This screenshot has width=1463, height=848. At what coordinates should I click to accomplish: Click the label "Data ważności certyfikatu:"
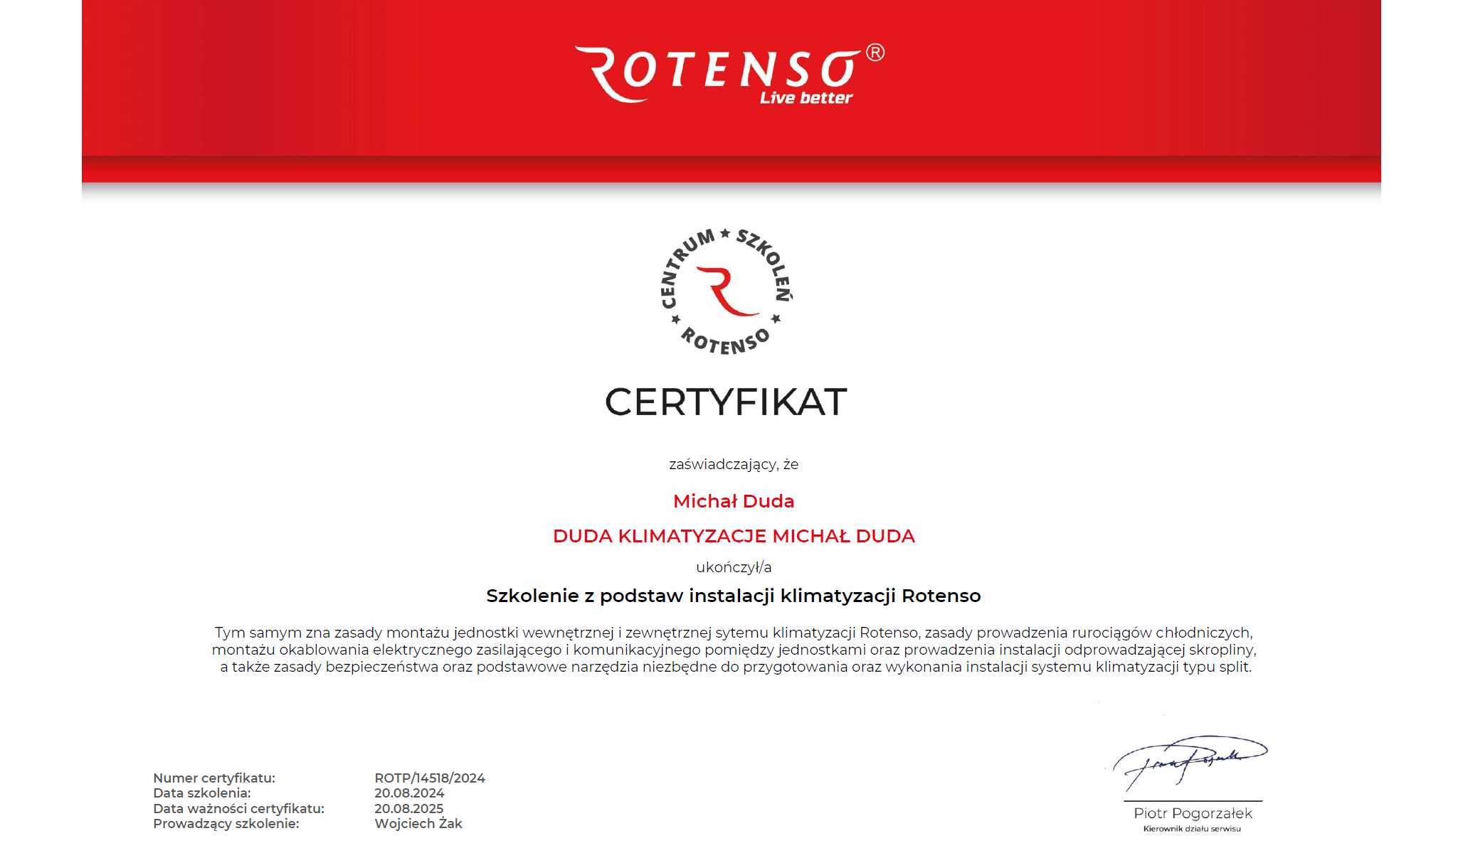tap(238, 809)
